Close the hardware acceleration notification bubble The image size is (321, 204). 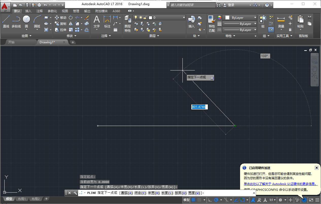tap(316, 168)
